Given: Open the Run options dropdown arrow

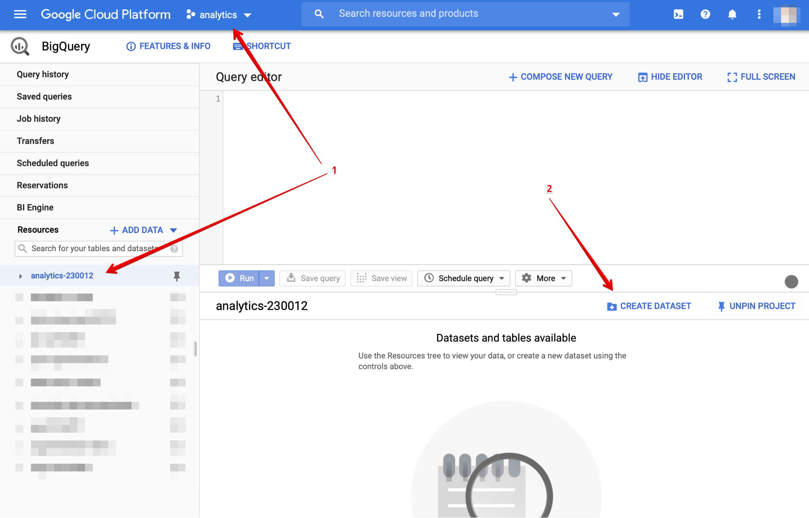Looking at the screenshot, I should coord(267,278).
